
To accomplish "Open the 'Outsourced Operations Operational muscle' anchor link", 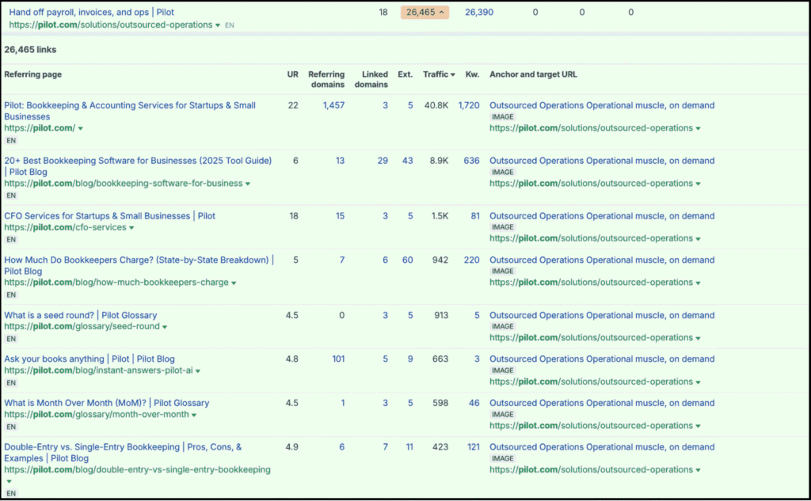I will (602, 105).
